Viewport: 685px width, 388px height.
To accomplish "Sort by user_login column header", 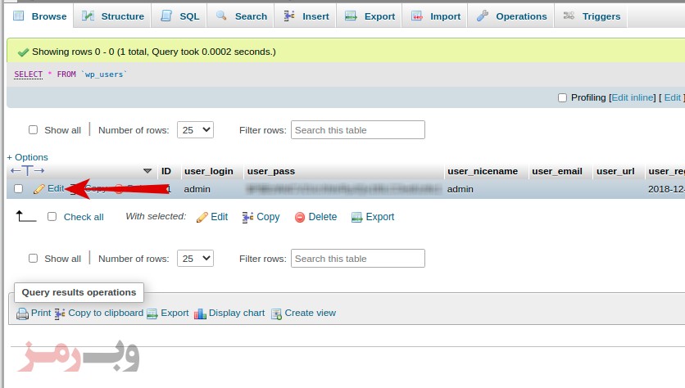I will pos(209,171).
